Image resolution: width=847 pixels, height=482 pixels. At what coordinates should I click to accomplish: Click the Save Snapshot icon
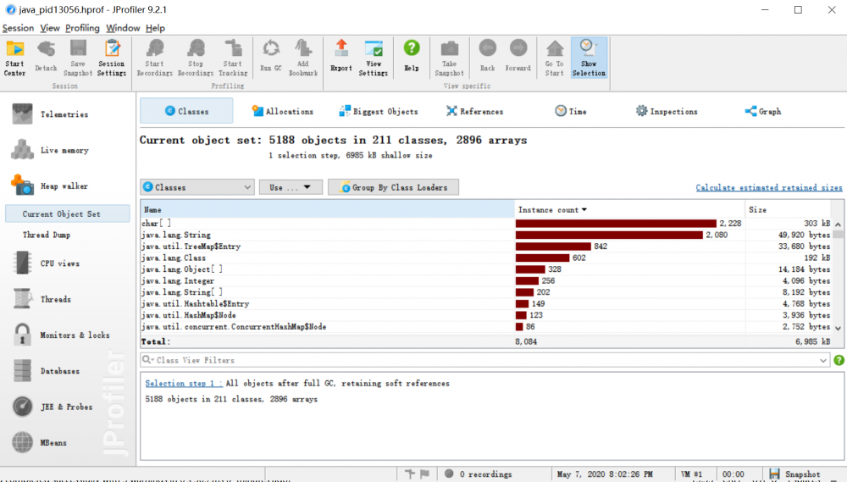[78, 58]
